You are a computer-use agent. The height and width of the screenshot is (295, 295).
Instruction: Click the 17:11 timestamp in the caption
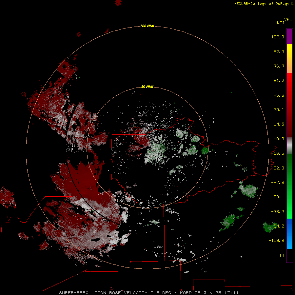point(231,293)
